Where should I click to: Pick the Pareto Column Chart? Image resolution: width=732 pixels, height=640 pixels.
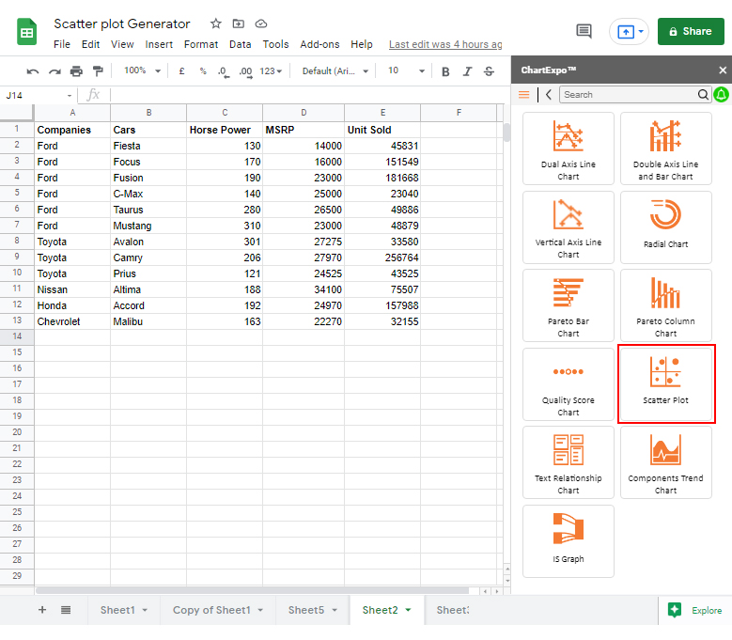[665, 305]
